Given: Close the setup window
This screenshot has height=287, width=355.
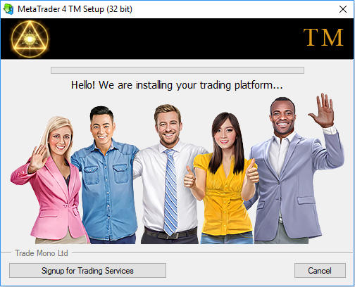Looking at the screenshot, I should pyautogui.click(x=343, y=9).
